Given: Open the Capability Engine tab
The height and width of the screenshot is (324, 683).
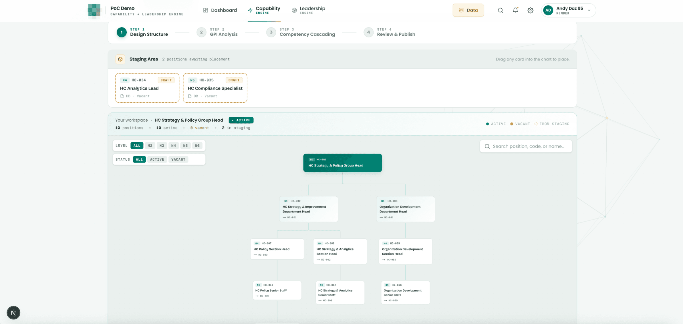Looking at the screenshot, I should (264, 11).
